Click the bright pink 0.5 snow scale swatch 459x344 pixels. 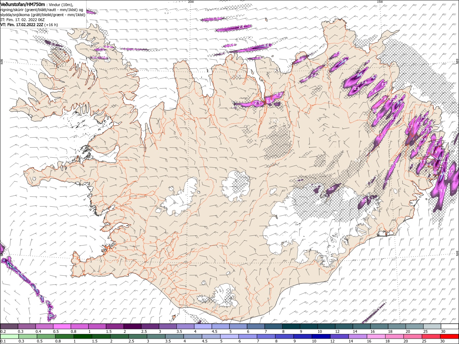point(62,326)
